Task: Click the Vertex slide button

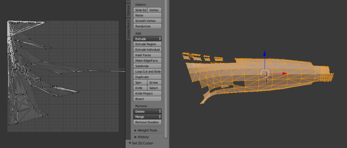Action: 154,10
